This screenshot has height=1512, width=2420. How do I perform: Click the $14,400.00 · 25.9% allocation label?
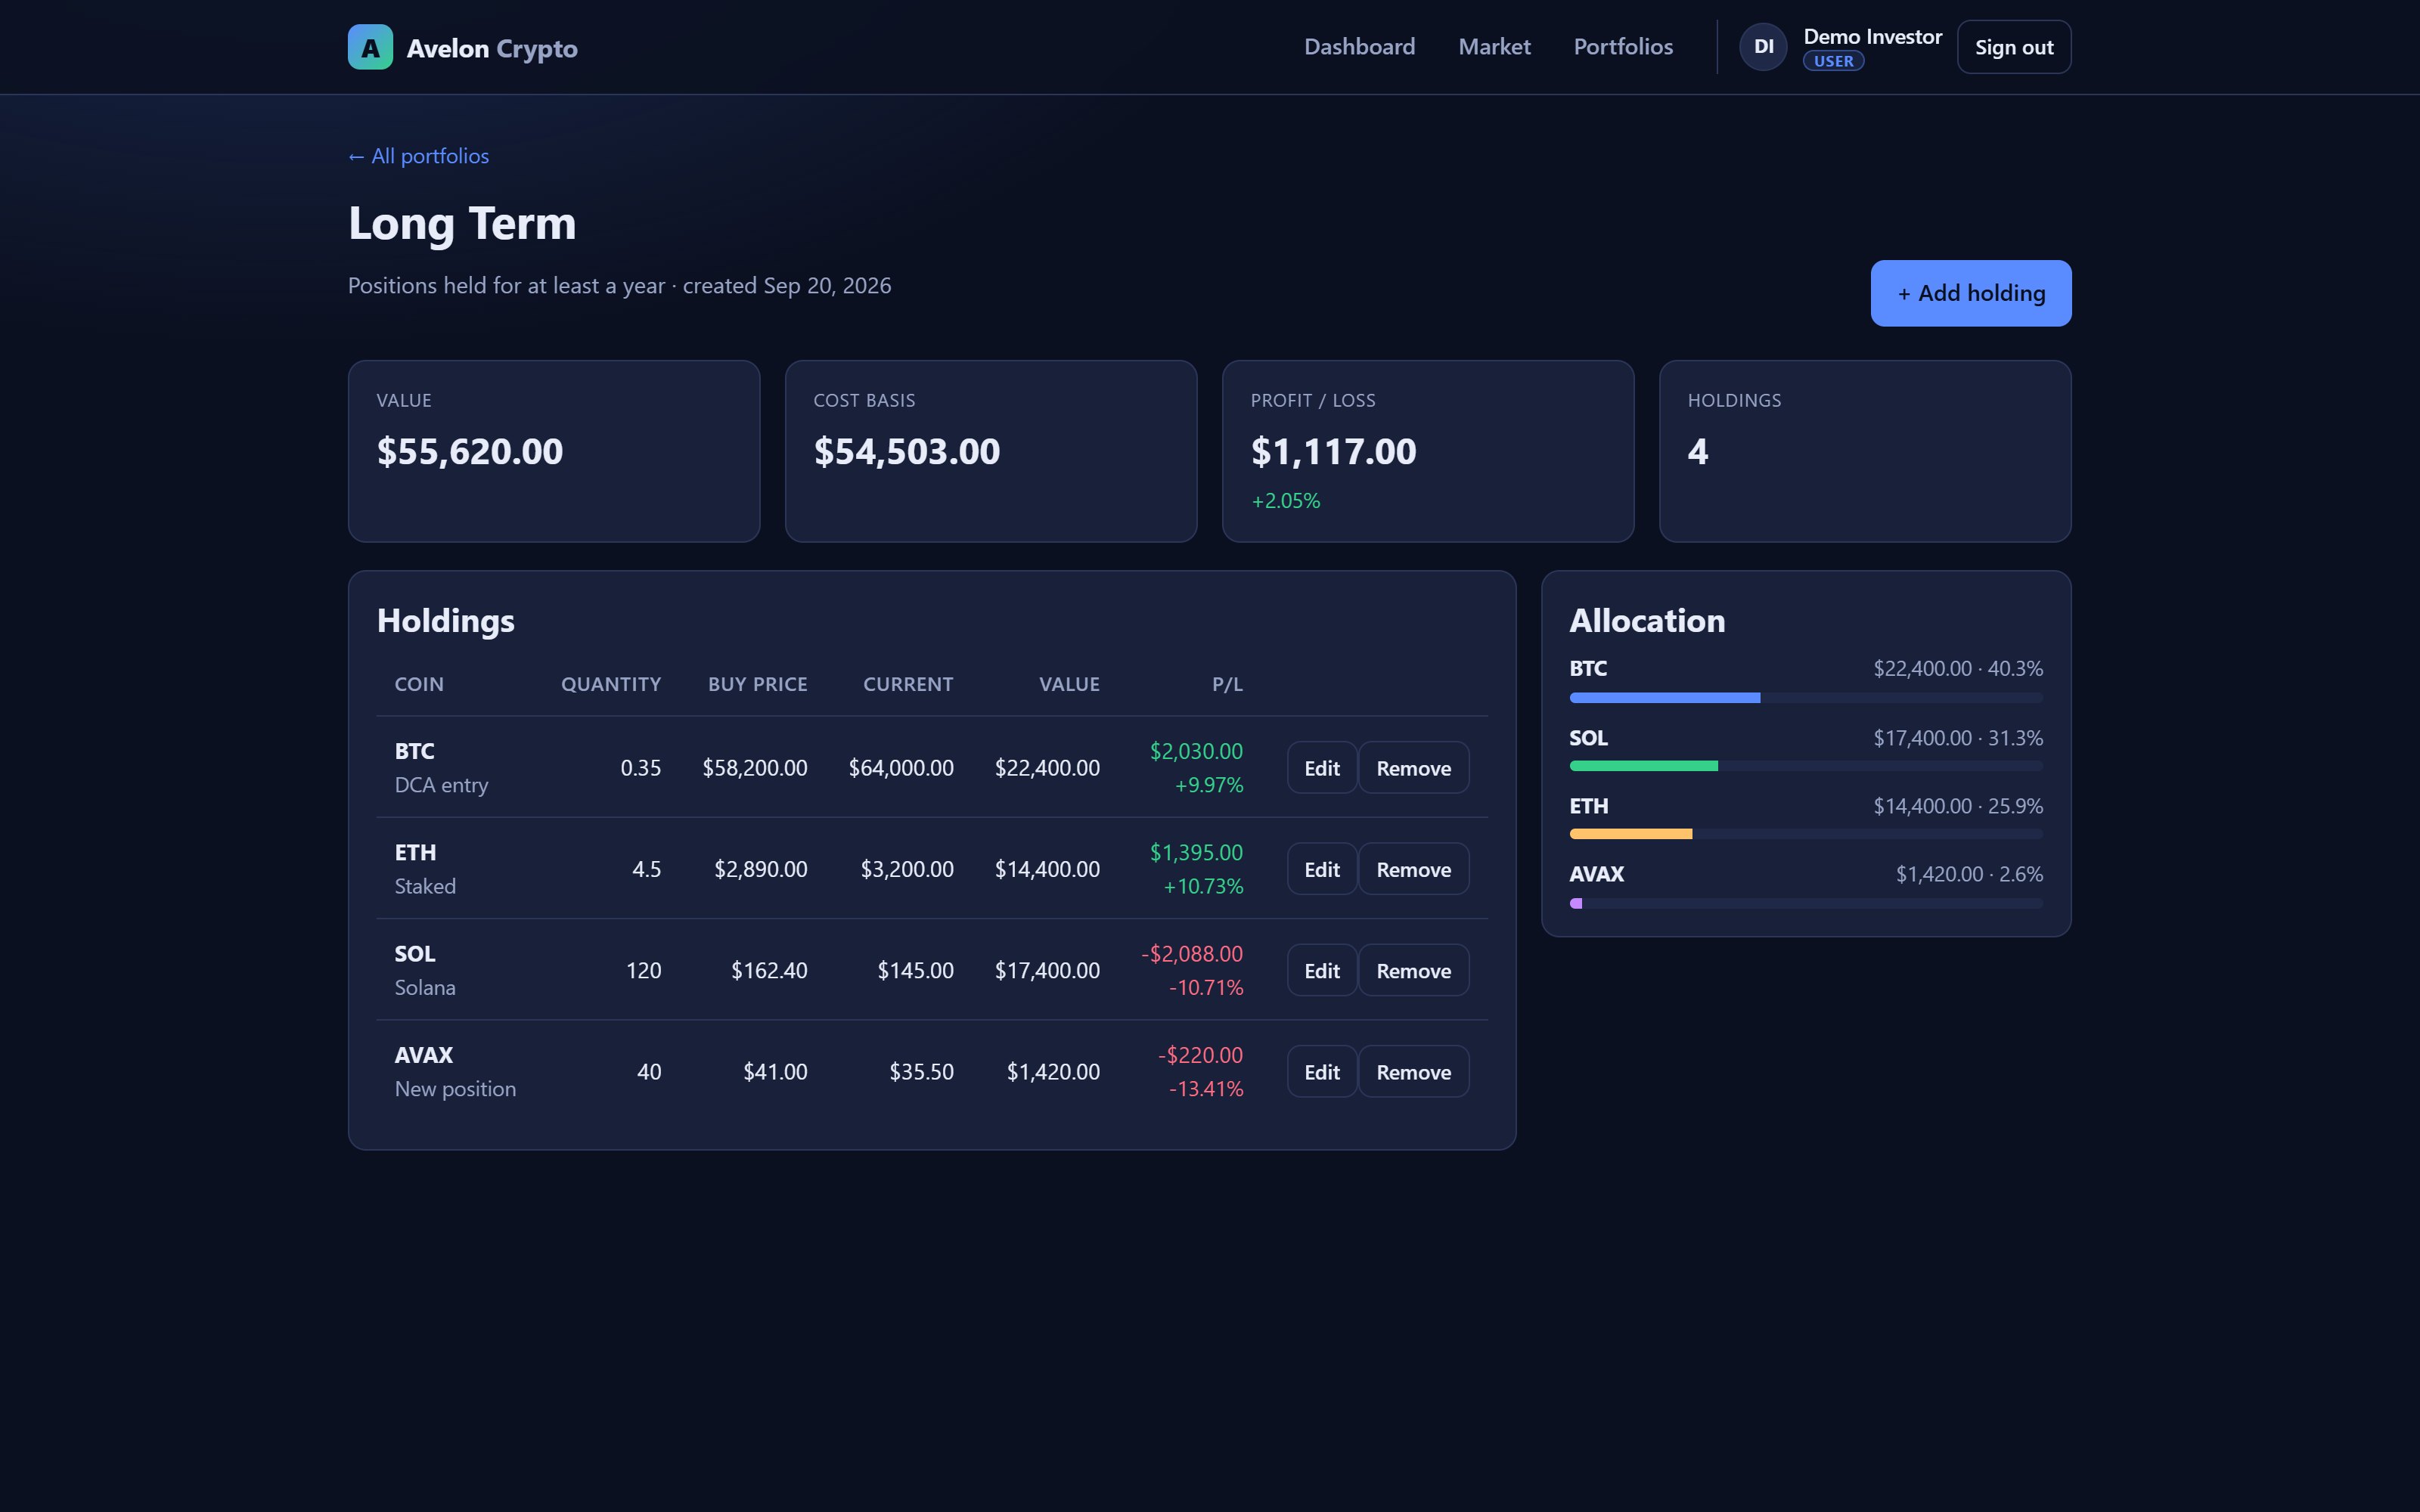(x=1957, y=806)
